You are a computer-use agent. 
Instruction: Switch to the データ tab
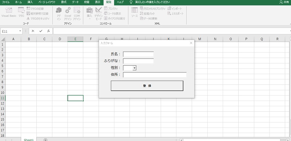tap(75, 2)
